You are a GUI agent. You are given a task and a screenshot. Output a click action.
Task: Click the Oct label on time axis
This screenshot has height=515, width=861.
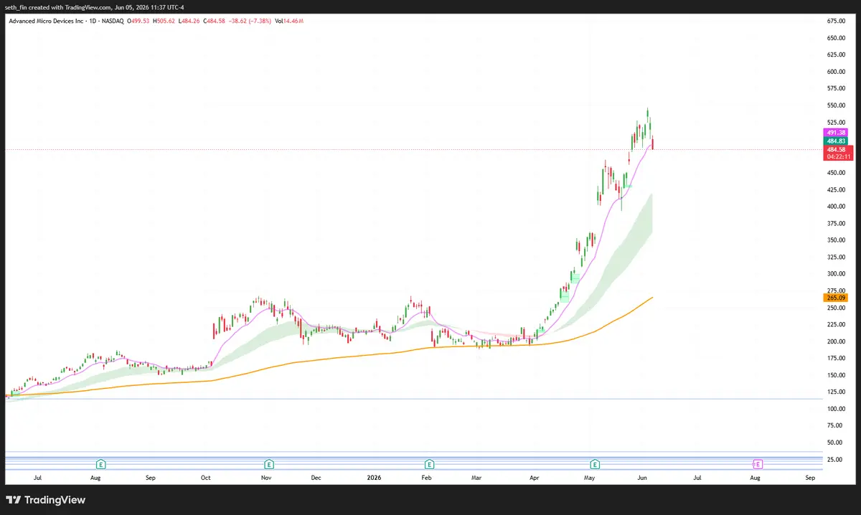point(205,476)
